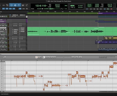This screenshot has width=117, height=96.
Task: Click the window layout icon in toolbar
Action: pyautogui.click(x=27, y=9)
